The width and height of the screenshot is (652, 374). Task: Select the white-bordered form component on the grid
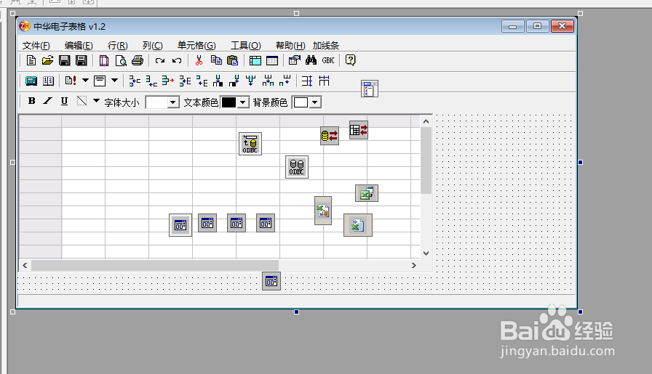click(180, 225)
